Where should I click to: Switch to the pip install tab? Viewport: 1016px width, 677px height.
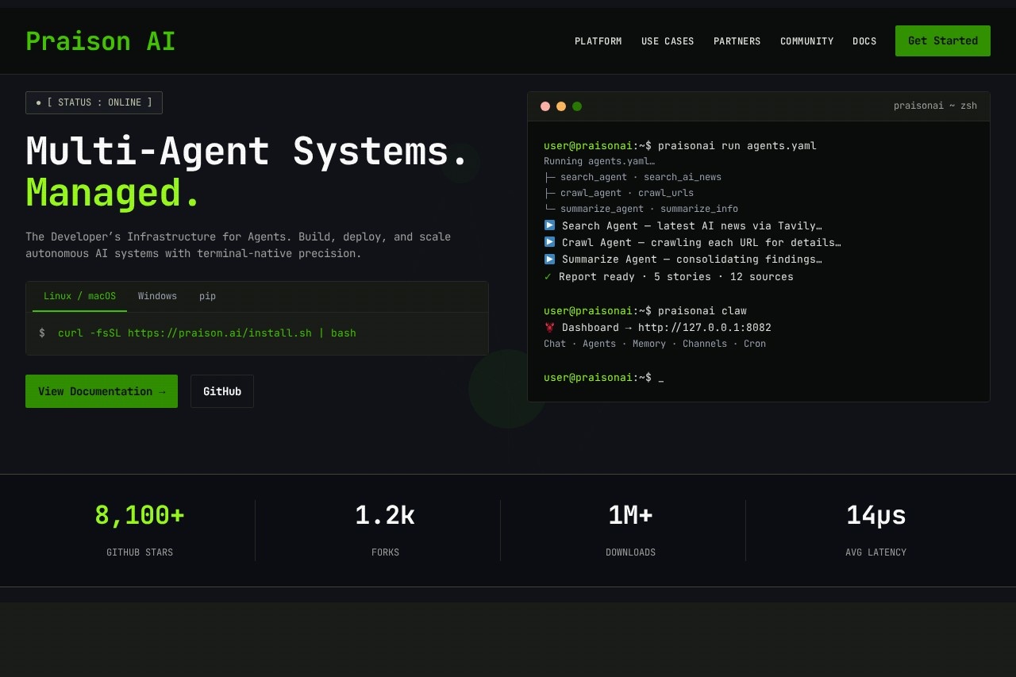pyautogui.click(x=207, y=296)
